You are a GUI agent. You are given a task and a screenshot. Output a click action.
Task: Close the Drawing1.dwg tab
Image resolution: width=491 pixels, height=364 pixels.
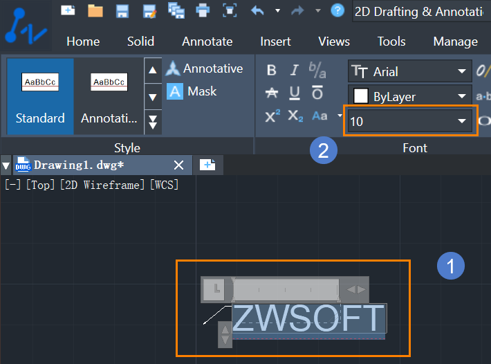pos(179,165)
